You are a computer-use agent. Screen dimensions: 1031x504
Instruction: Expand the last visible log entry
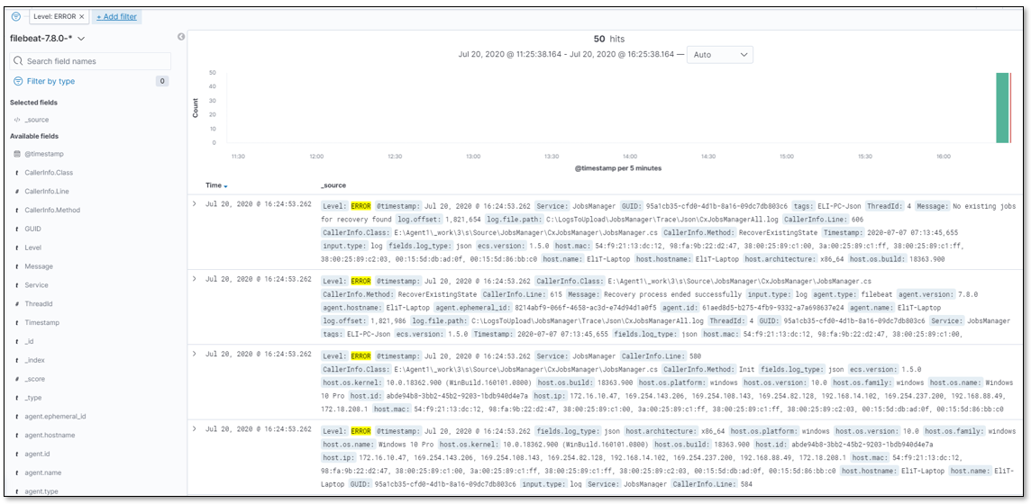pos(195,430)
